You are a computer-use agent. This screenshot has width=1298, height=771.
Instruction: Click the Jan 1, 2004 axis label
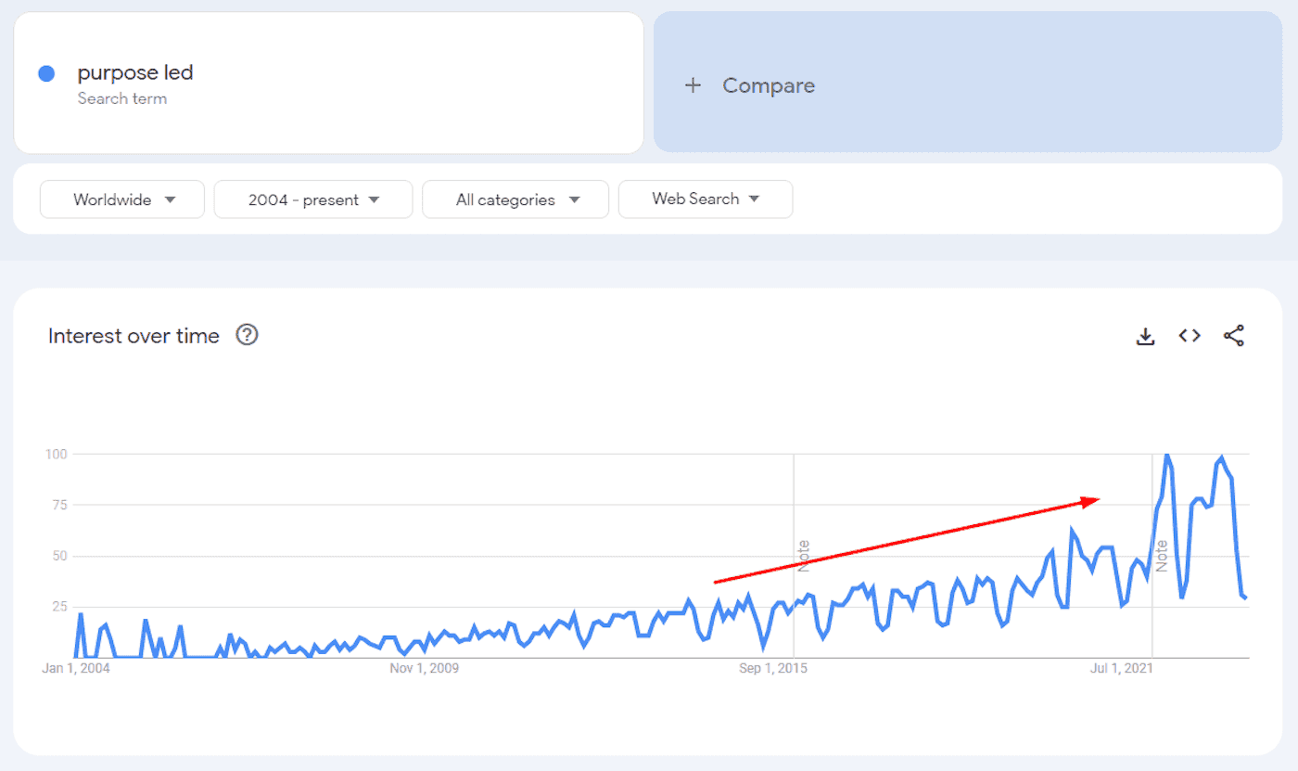coord(76,668)
